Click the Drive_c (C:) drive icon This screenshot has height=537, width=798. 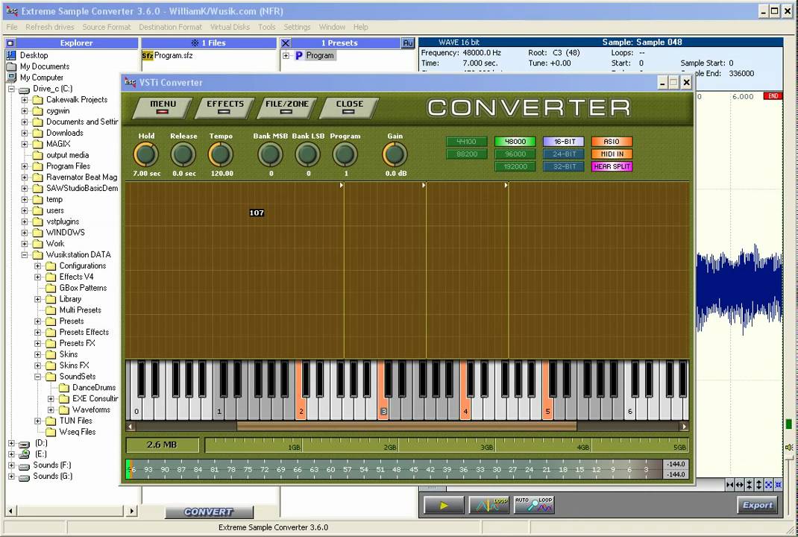(x=25, y=89)
